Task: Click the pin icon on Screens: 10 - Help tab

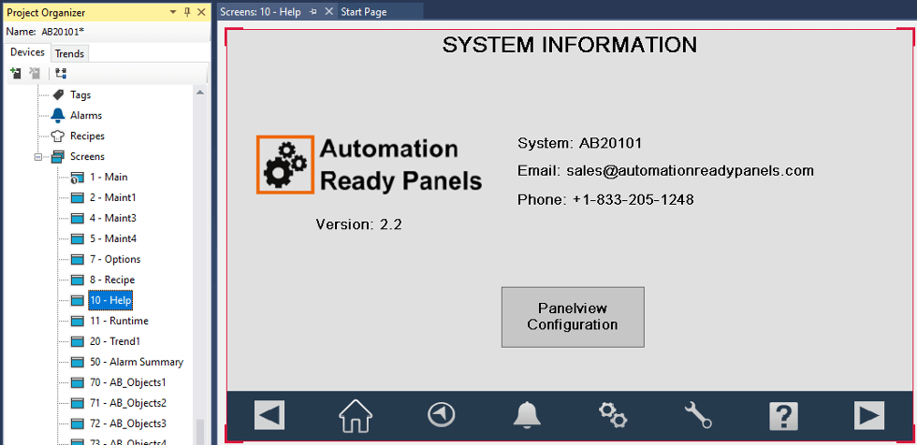Action: [x=313, y=11]
